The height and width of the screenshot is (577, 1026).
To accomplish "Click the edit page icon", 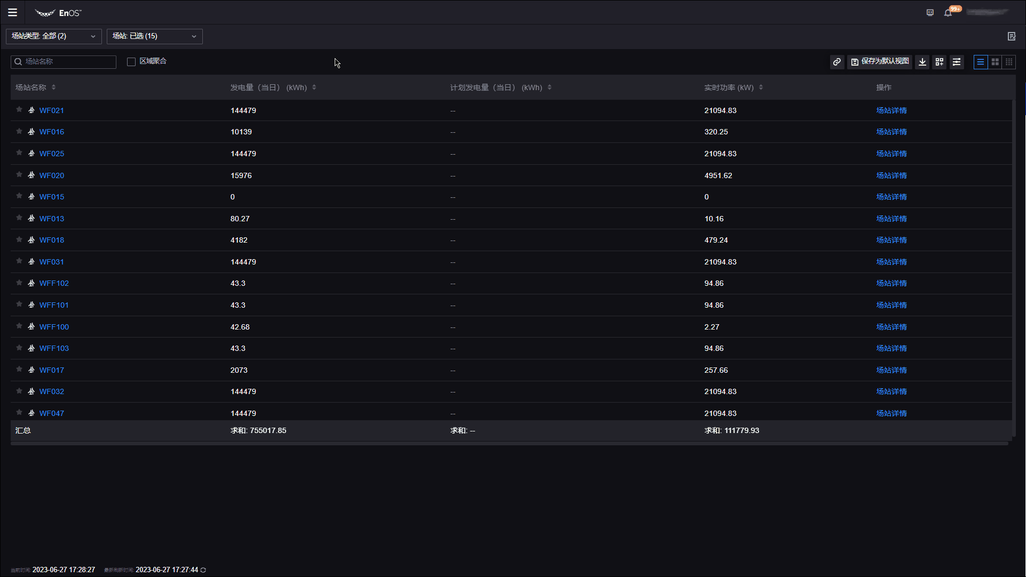I will pyautogui.click(x=1011, y=36).
